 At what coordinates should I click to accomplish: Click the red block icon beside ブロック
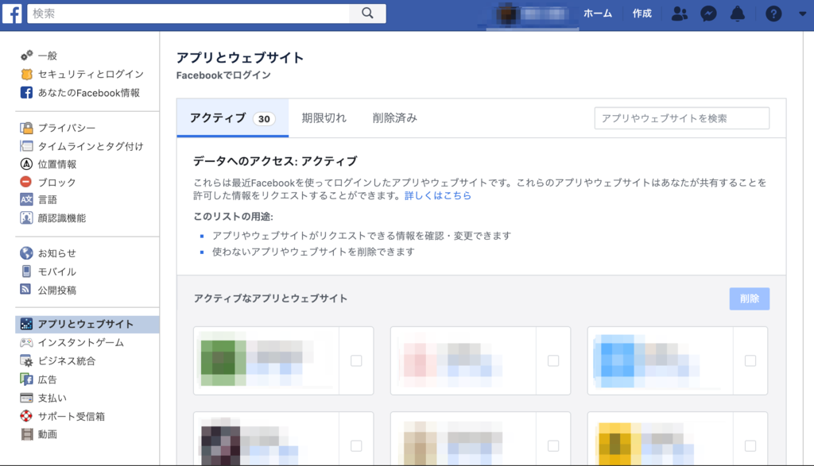coord(26,182)
